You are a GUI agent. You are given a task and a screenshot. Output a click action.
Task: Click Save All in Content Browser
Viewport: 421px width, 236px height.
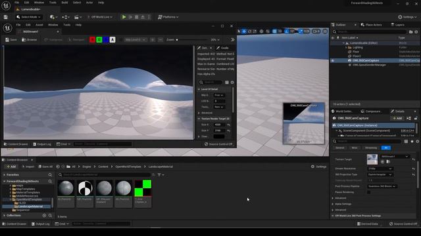[45, 167]
